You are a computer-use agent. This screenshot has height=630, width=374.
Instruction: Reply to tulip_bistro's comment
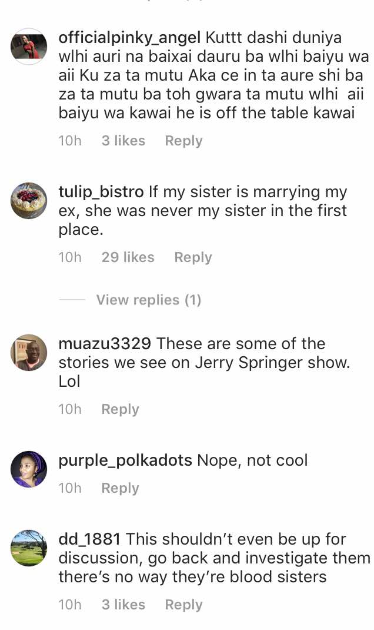(193, 258)
